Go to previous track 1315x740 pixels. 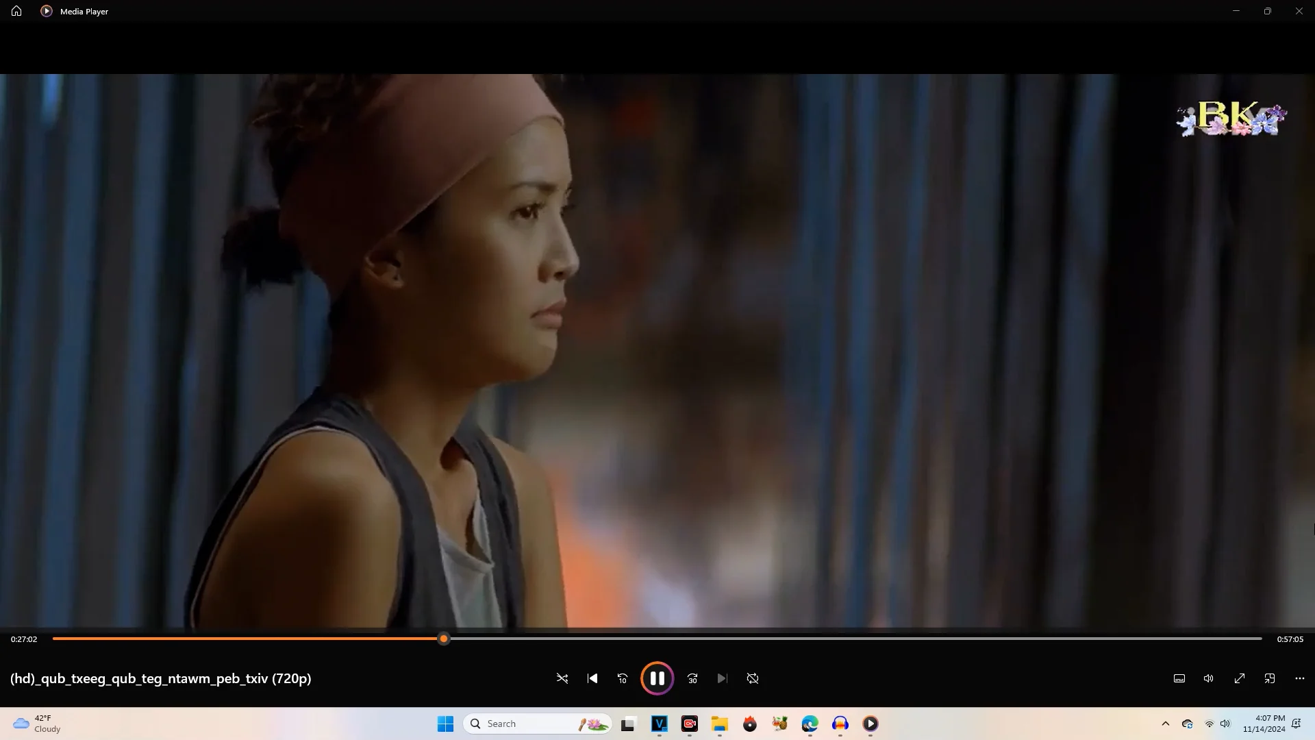tap(592, 678)
